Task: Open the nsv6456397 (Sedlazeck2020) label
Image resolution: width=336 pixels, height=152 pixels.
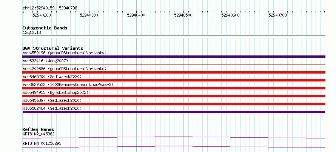Action: (52, 100)
